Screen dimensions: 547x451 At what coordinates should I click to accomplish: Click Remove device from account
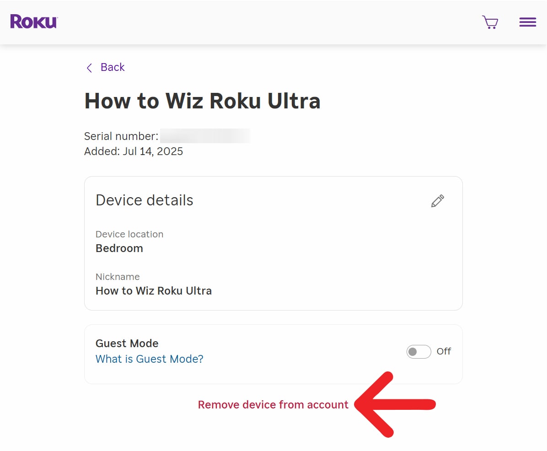273,404
